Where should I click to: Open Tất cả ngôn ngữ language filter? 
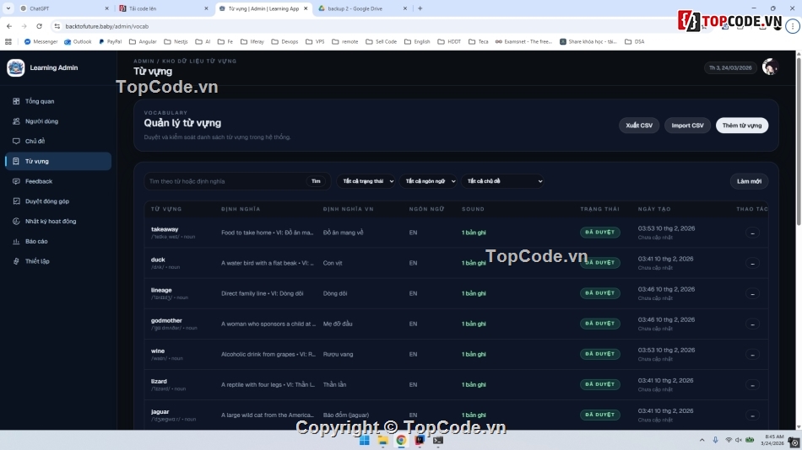(x=428, y=181)
